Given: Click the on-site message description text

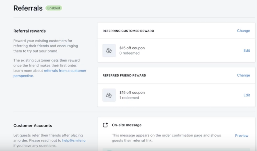Looking at the screenshot, I should click(166, 138).
